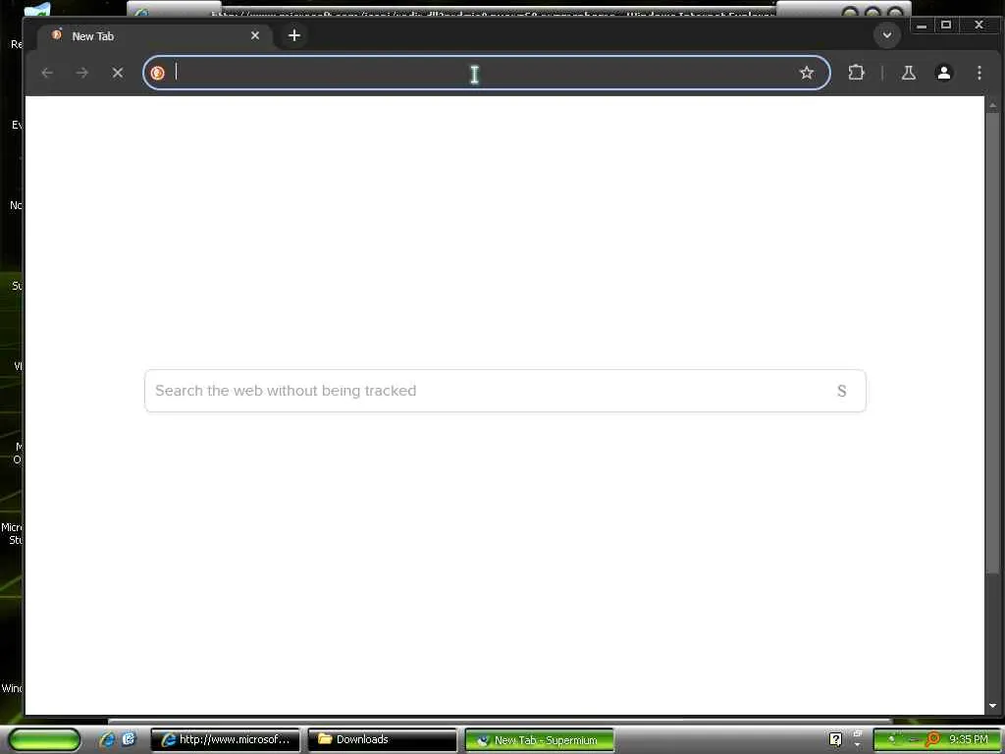Click the back navigation arrow
The image size is (1005, 754).
click(47, 73)
